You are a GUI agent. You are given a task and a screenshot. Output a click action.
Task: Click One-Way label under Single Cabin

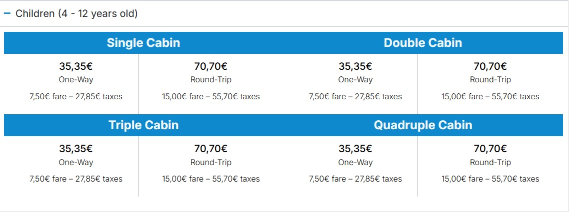[76, 80]
